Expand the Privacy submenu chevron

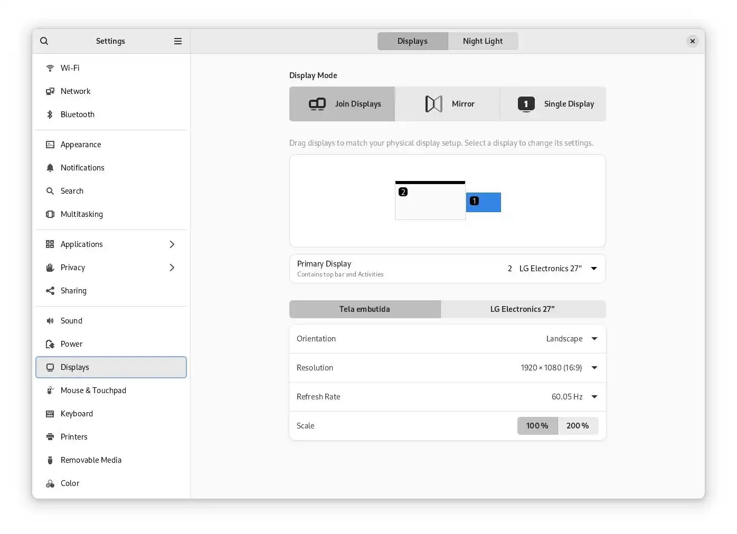[172, 268]
